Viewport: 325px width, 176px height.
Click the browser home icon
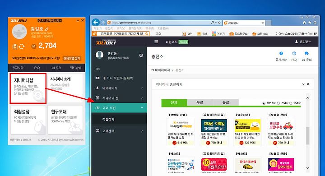pyautogui.click(x=304, y=23)
